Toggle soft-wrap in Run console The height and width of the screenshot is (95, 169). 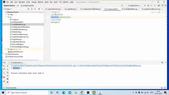pyautogui.click(x=8, y=73)
